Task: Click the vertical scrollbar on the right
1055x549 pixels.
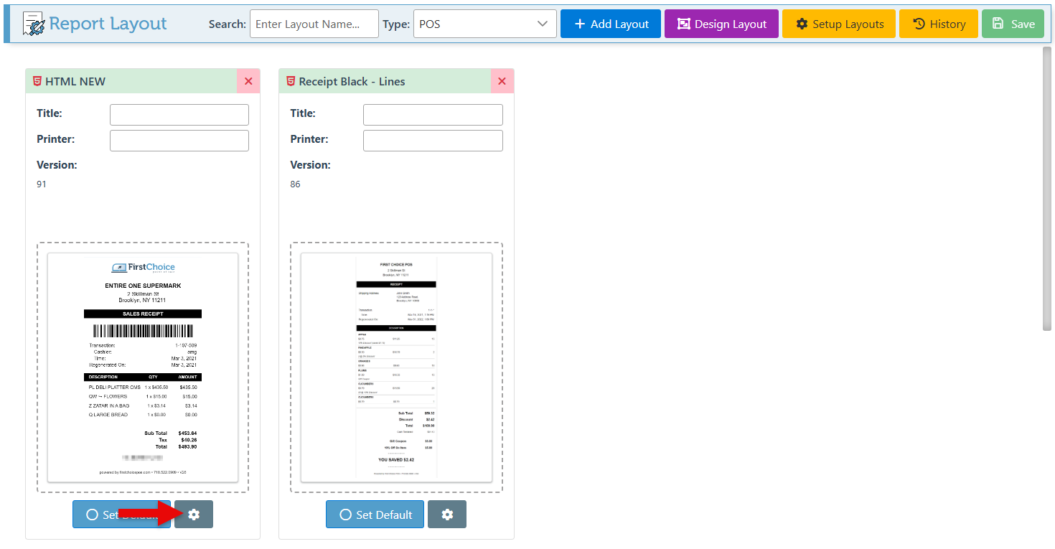Action: coord(1046,187)
